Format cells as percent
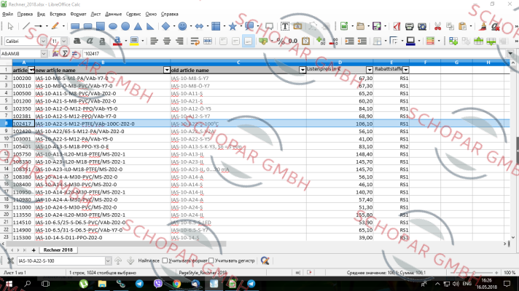This screenshot has width=519, height=291. [281, 41]
